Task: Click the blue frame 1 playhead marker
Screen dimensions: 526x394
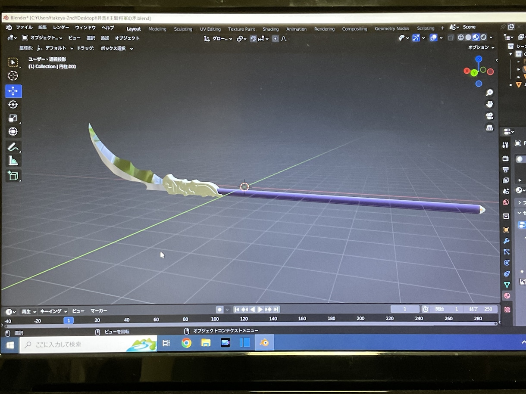Action: click(68, 320)
